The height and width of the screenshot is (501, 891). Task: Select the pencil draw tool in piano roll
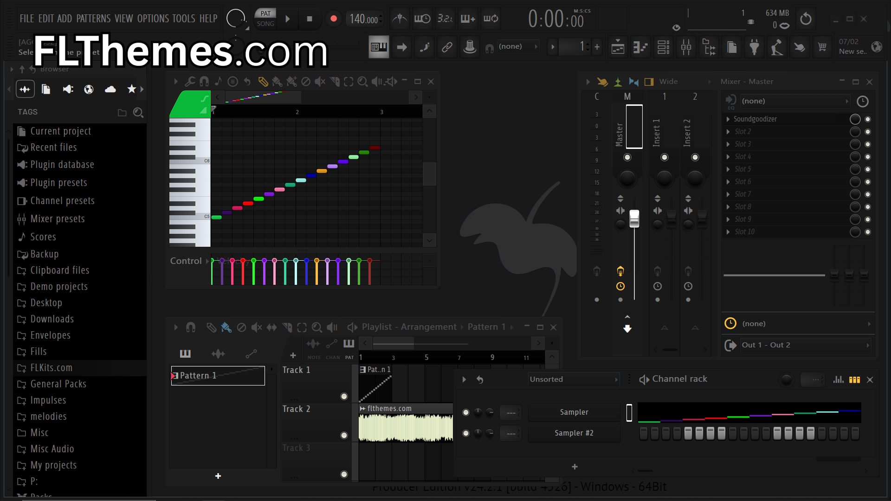pyautogui.click(x=263, y=82)
